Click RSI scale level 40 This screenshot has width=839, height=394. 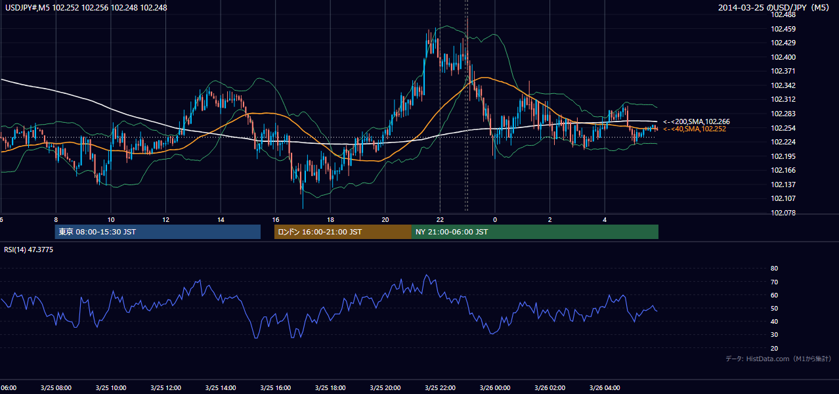774,321
